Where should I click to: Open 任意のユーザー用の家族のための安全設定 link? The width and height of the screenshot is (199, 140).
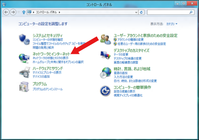coord(141,44)
